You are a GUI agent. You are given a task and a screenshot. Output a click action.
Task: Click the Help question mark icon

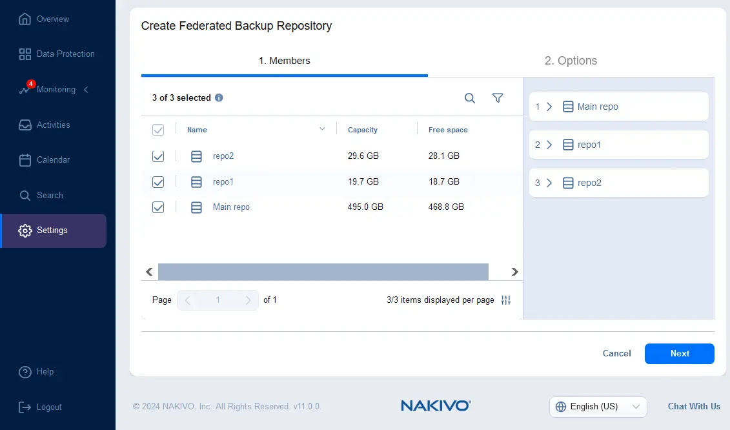click(x=25, y=372)
